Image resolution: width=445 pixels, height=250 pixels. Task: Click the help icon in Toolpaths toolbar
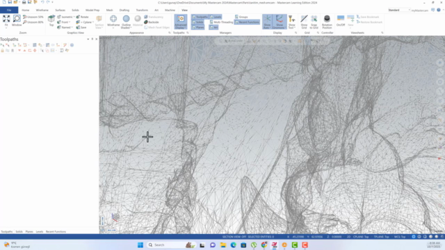[x=72, y=45]
